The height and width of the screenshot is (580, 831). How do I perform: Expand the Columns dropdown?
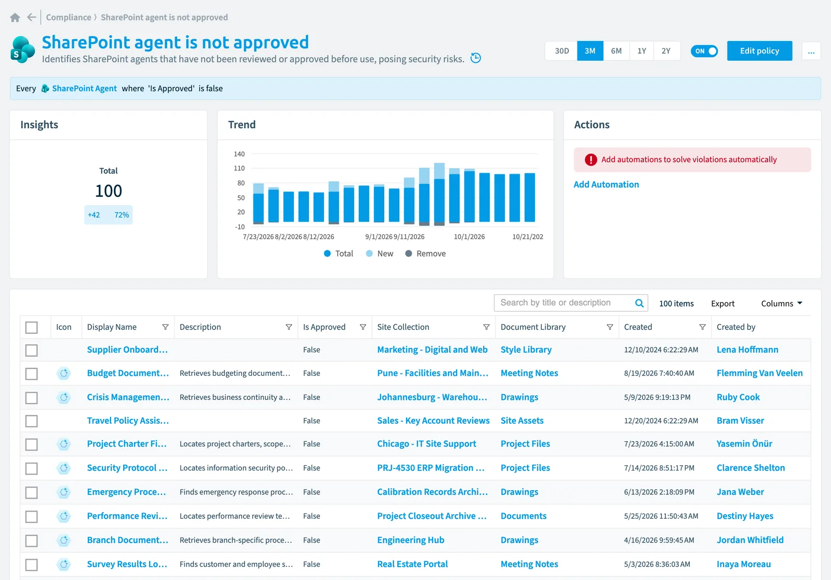pyautogui.click(x=782, y=303)
